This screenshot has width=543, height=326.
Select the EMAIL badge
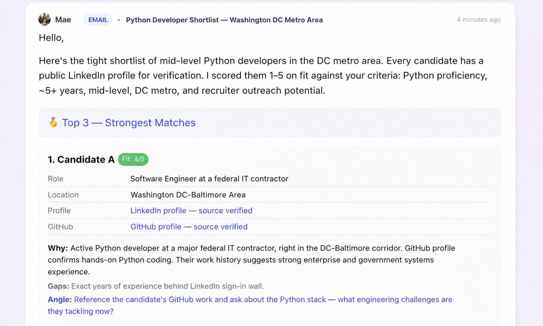pos(98,20)
